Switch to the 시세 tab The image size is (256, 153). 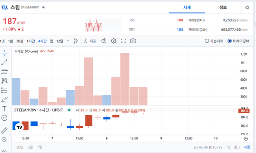click(x=187, y=7)
